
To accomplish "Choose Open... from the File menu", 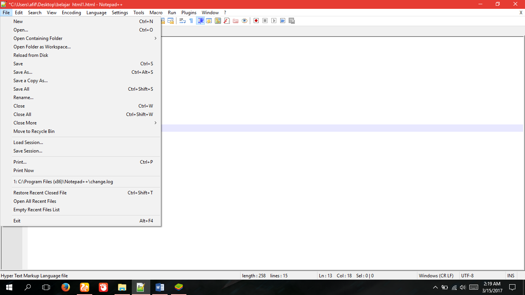I will click(81, 30).
